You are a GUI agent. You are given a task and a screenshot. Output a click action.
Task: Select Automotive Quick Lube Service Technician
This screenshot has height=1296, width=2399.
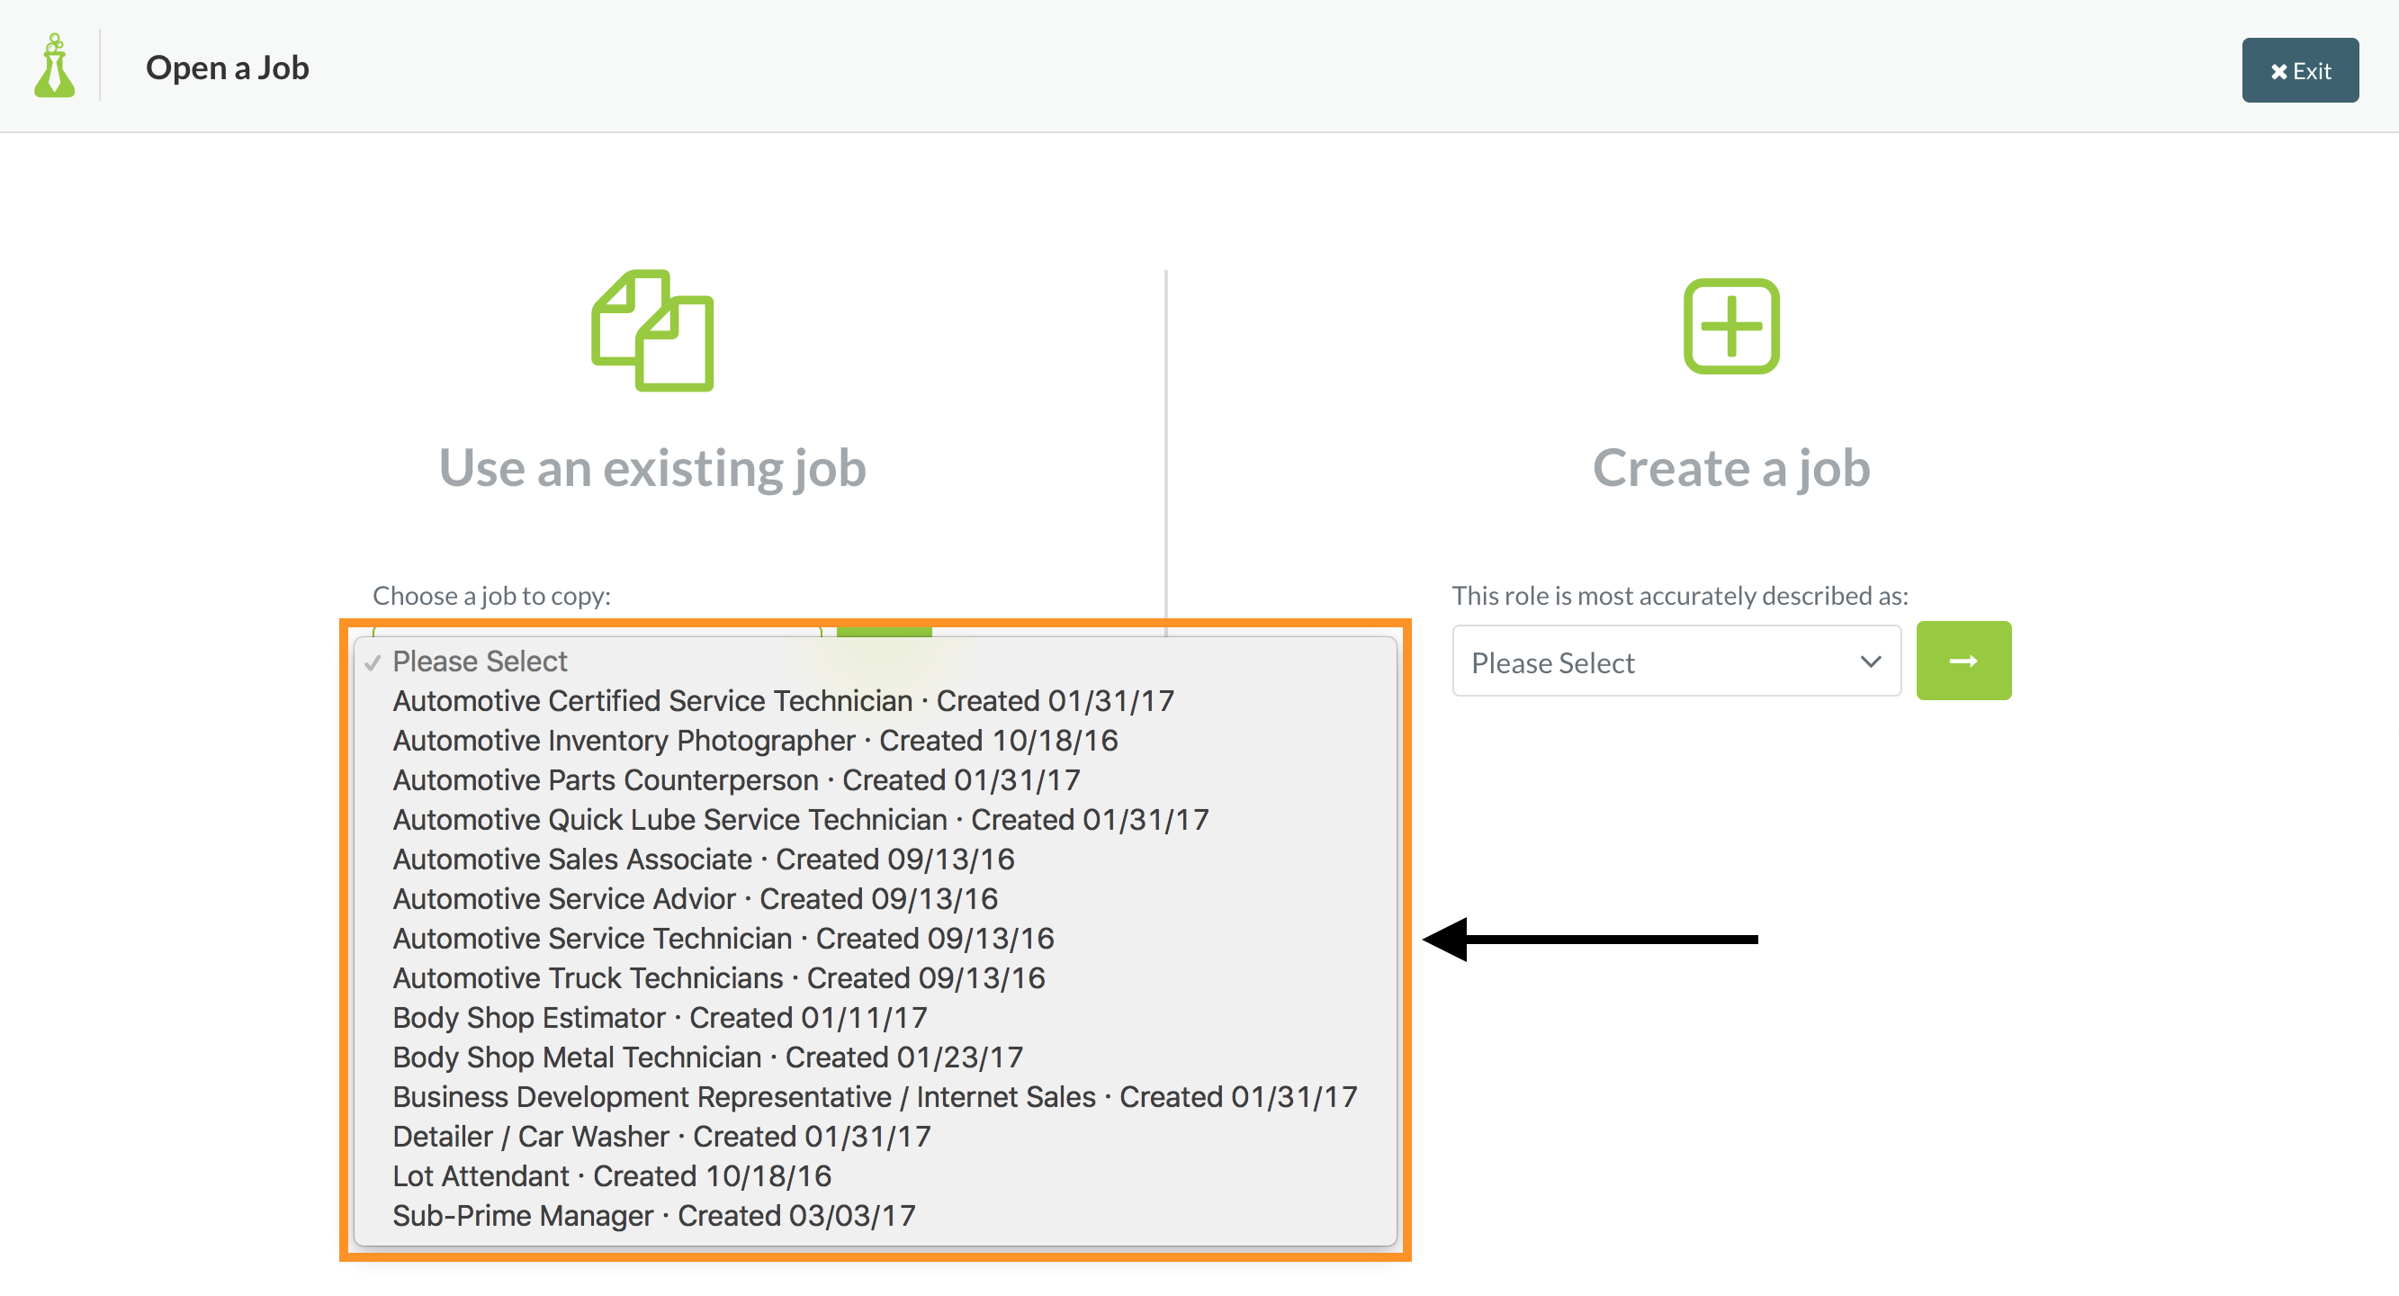875,820
